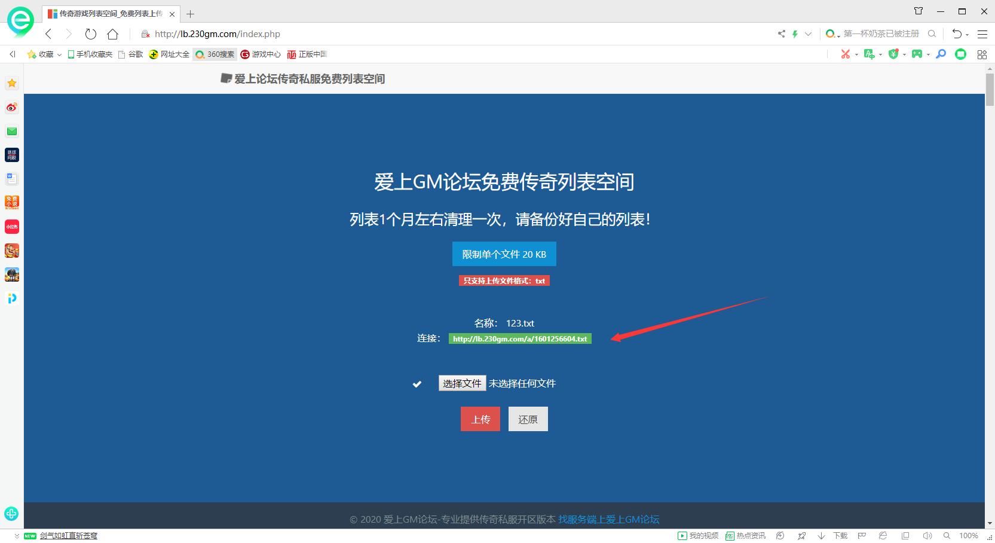
Task: Open the screenshot scissors tool
Action: [846, 54]
